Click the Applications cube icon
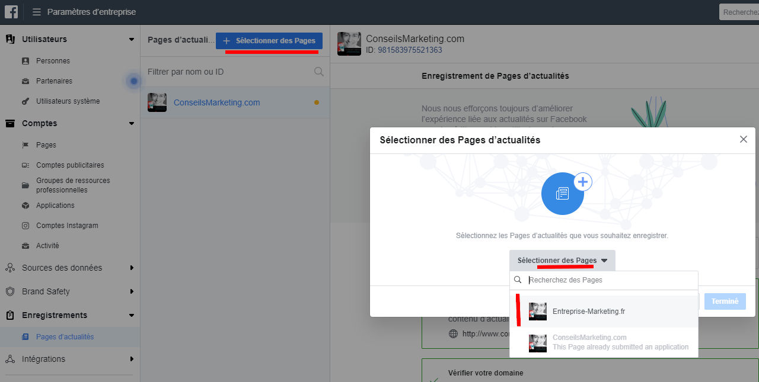This screenshot has width=759, height=382. (x=25, y=206)
